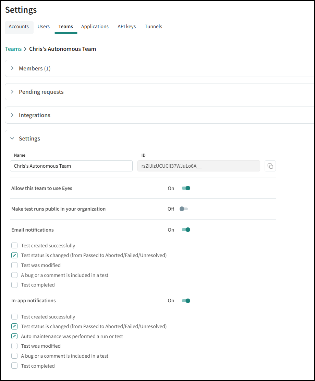The width and height of the screenshot is (315, 381).
Task: Switch to the Accounts tab
Action: click(19, 26)
